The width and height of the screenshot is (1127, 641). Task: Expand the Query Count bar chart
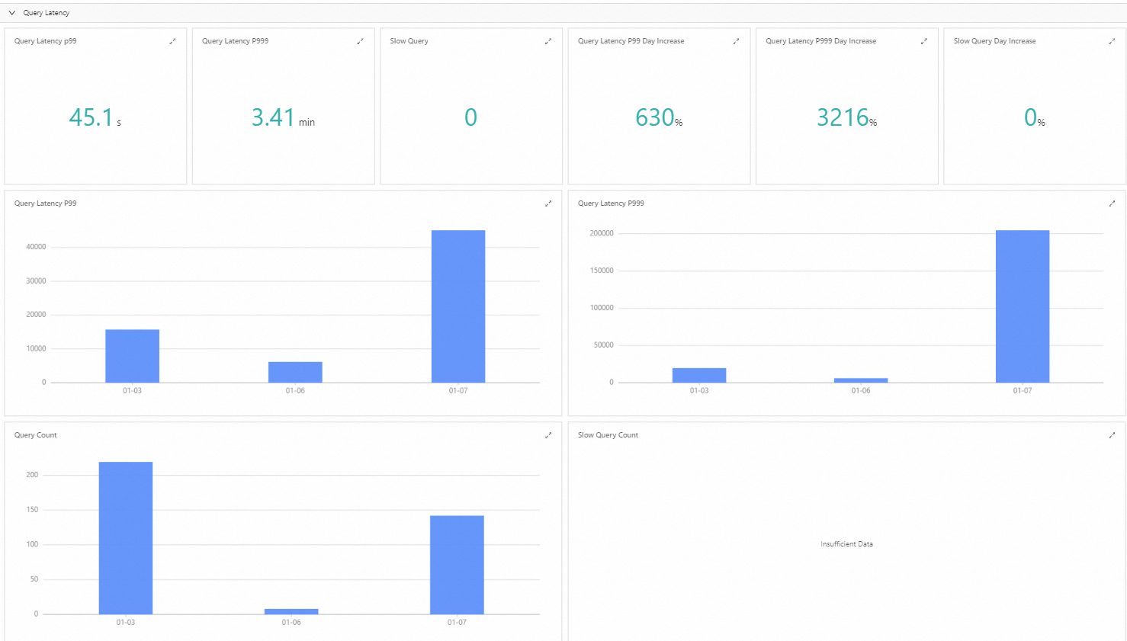tap(547, 435)
